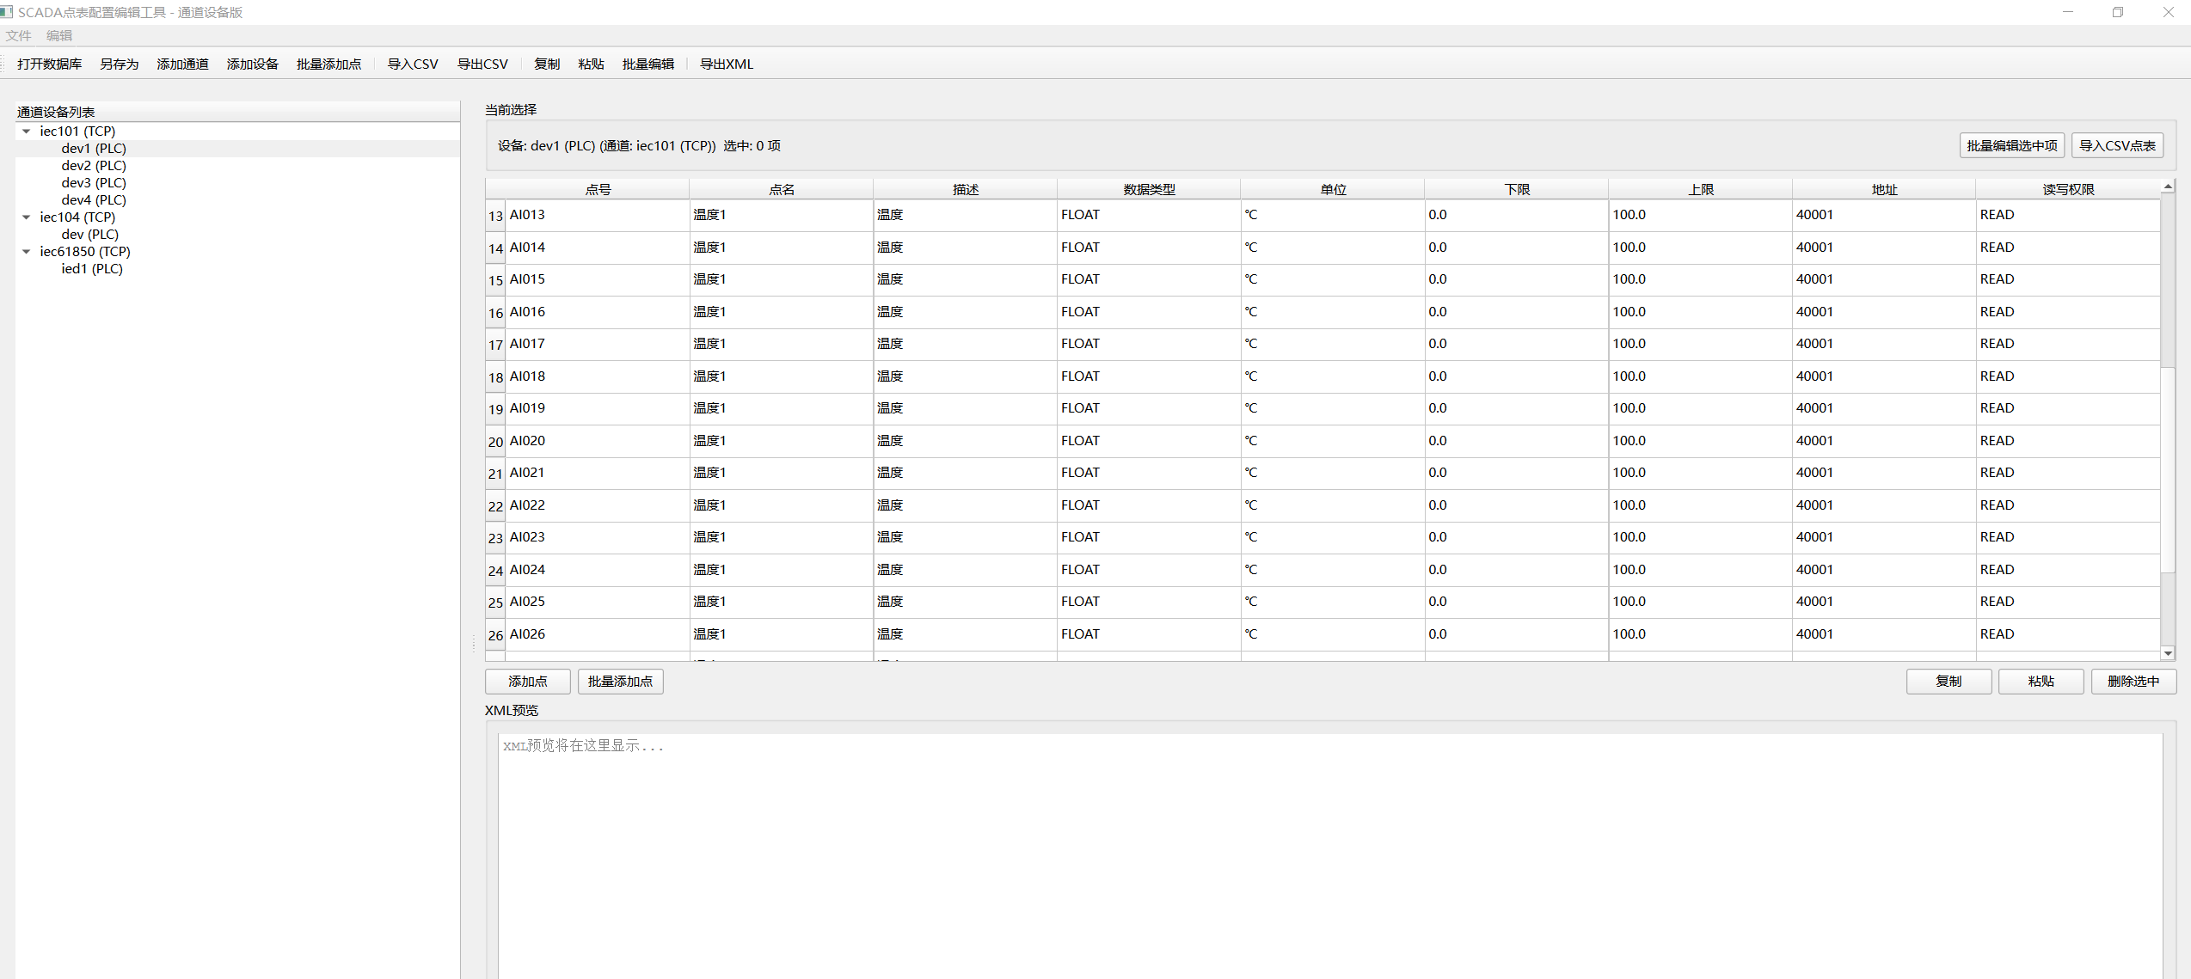Select 添加通道 to add a channel

(x=182, y=64)
